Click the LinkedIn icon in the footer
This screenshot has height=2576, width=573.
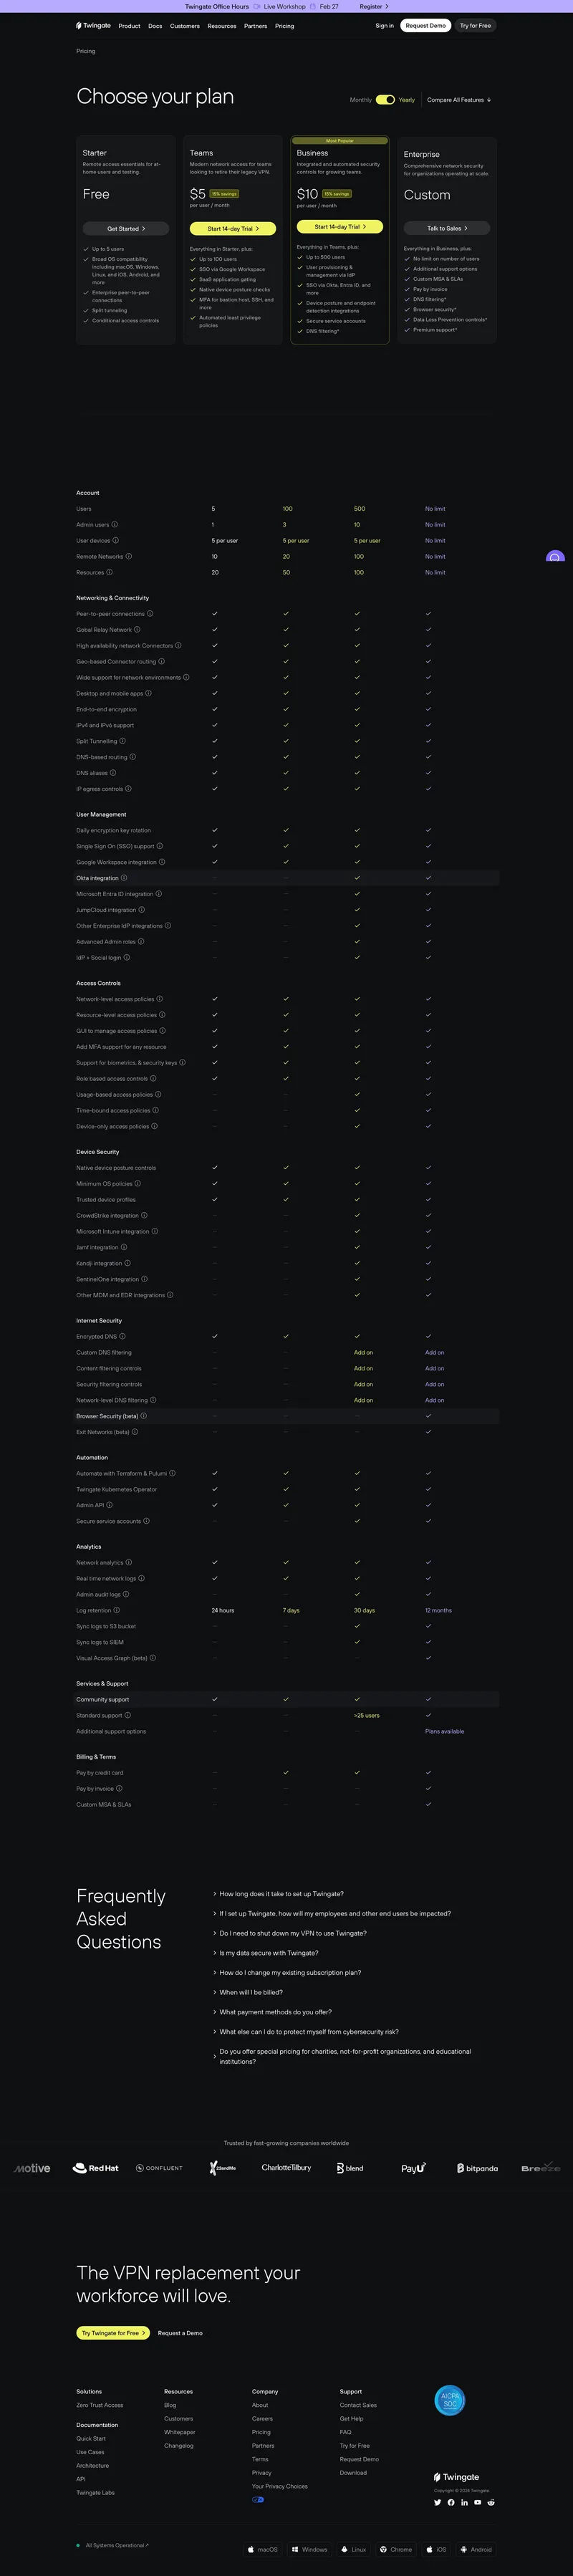point(464,2502)
